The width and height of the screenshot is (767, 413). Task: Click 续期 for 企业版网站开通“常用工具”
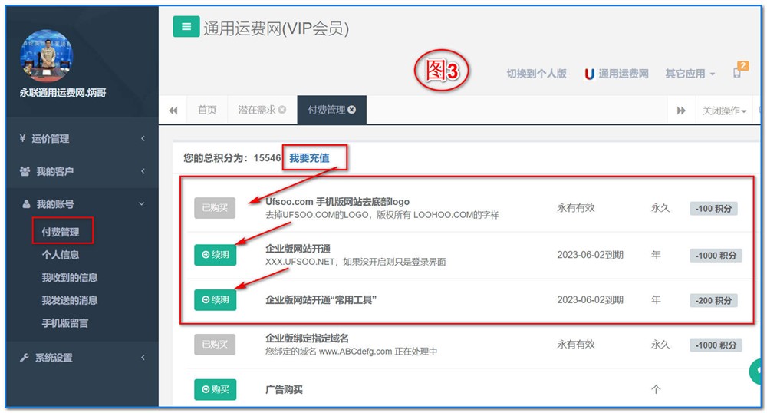click(x=216, y=300)
